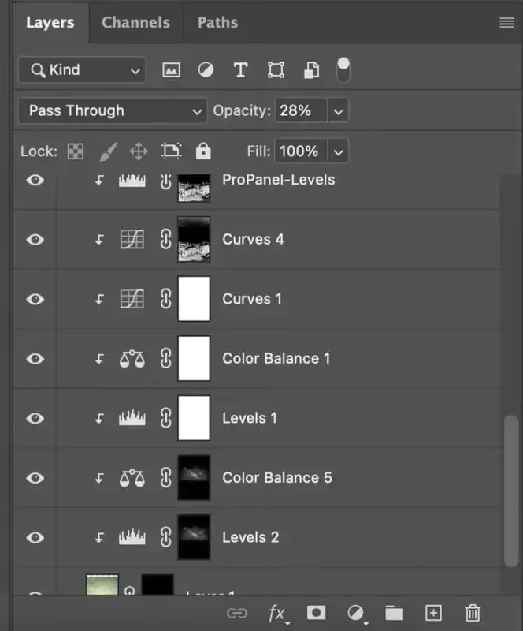Image resolution: width=523 pixels, height=631 pixels.
Task: Hide the Curves 4 layer
Action: click(x=35, y=239)
